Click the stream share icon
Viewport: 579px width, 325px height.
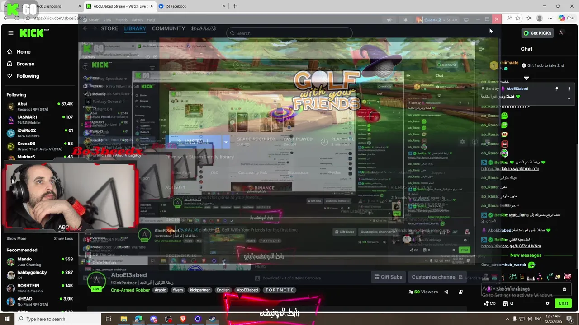(x=446, y=292)
